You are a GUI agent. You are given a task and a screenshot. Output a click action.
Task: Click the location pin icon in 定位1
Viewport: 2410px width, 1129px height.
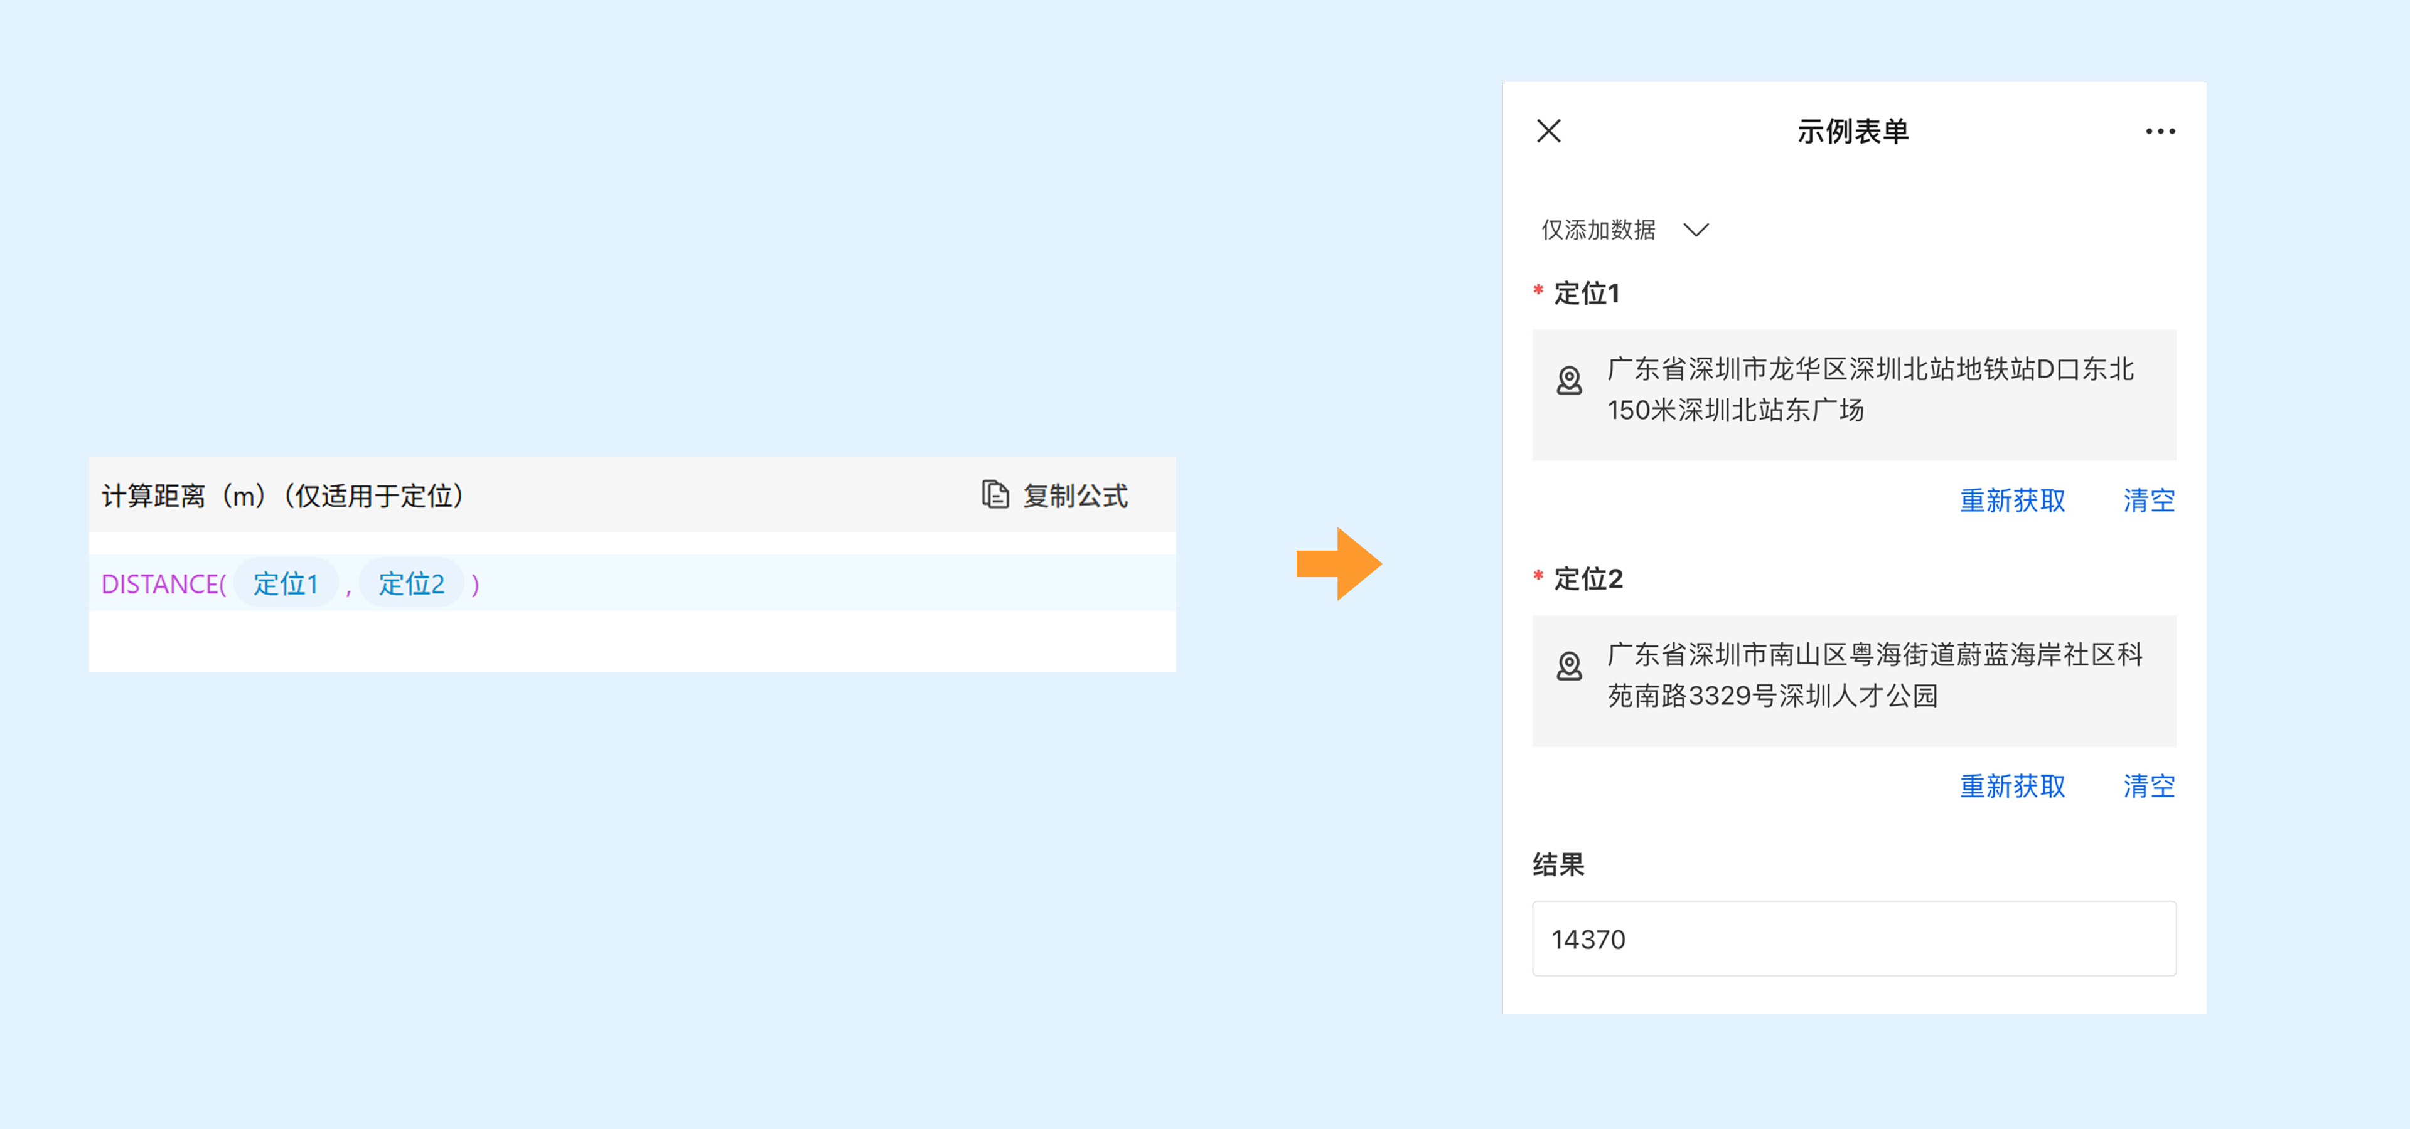pyautogui.click(x=1569, y=380)
